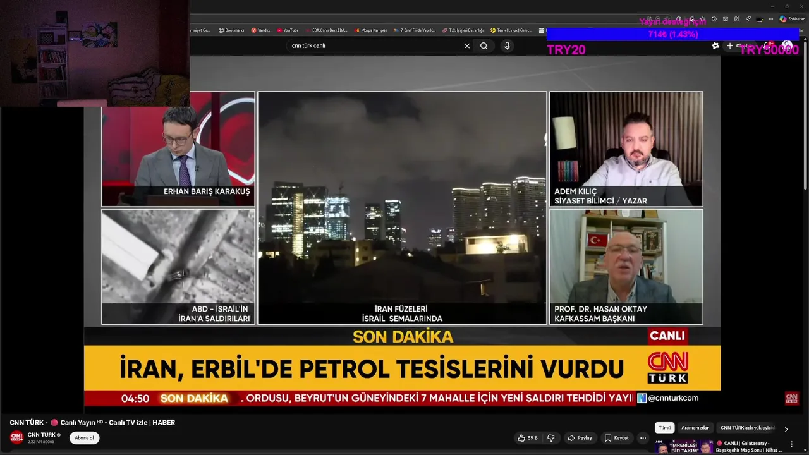Save the video with Kaydet
The height and width of the screenshot is (455, 809).
(617, 438)
